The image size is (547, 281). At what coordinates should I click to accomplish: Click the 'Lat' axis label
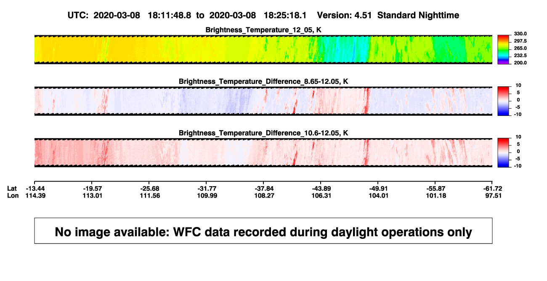click(12, 188)
